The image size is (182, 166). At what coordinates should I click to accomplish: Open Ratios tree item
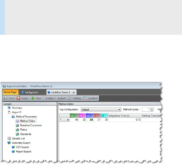[x=23, y=130]
